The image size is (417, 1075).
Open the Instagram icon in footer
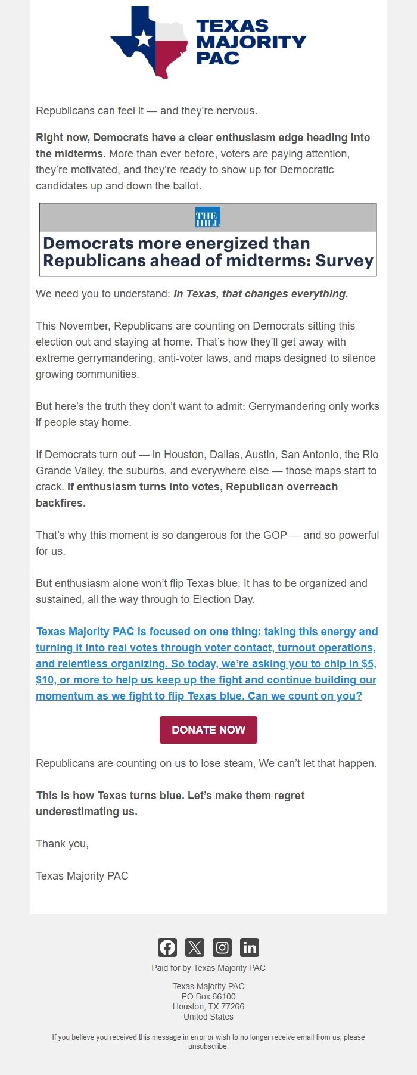[x=222, y=947]
